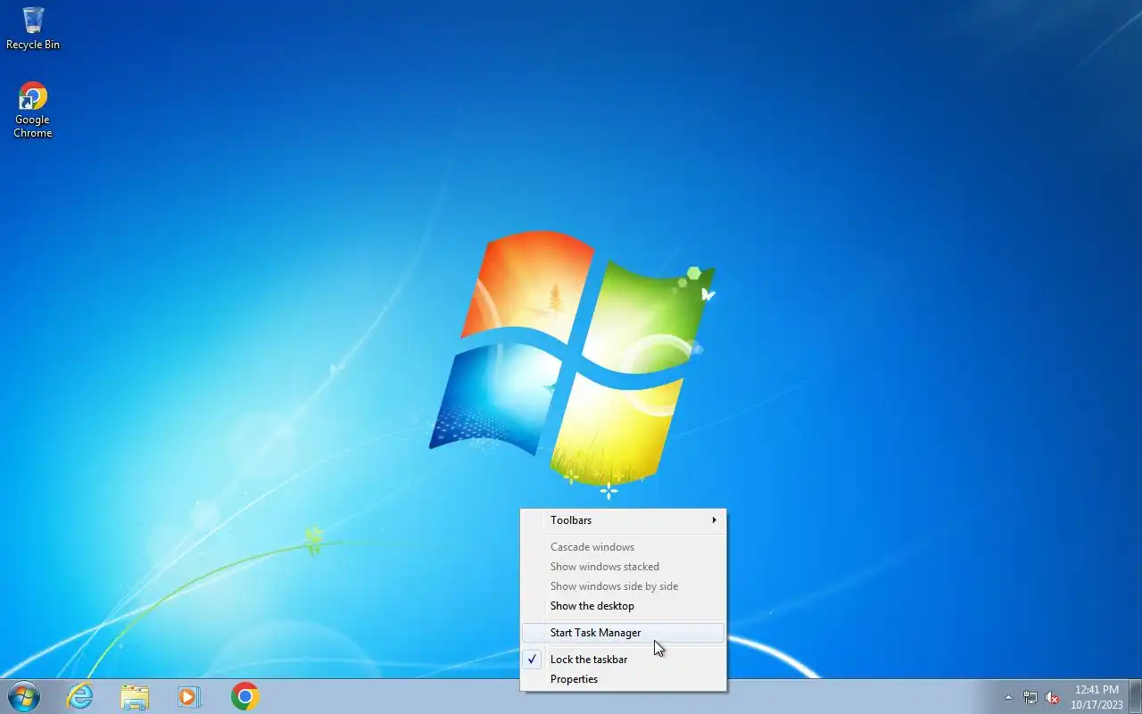The image size is (1142, 714).
Task: Open network status tray icon
Action: (x=1030, y=697)
